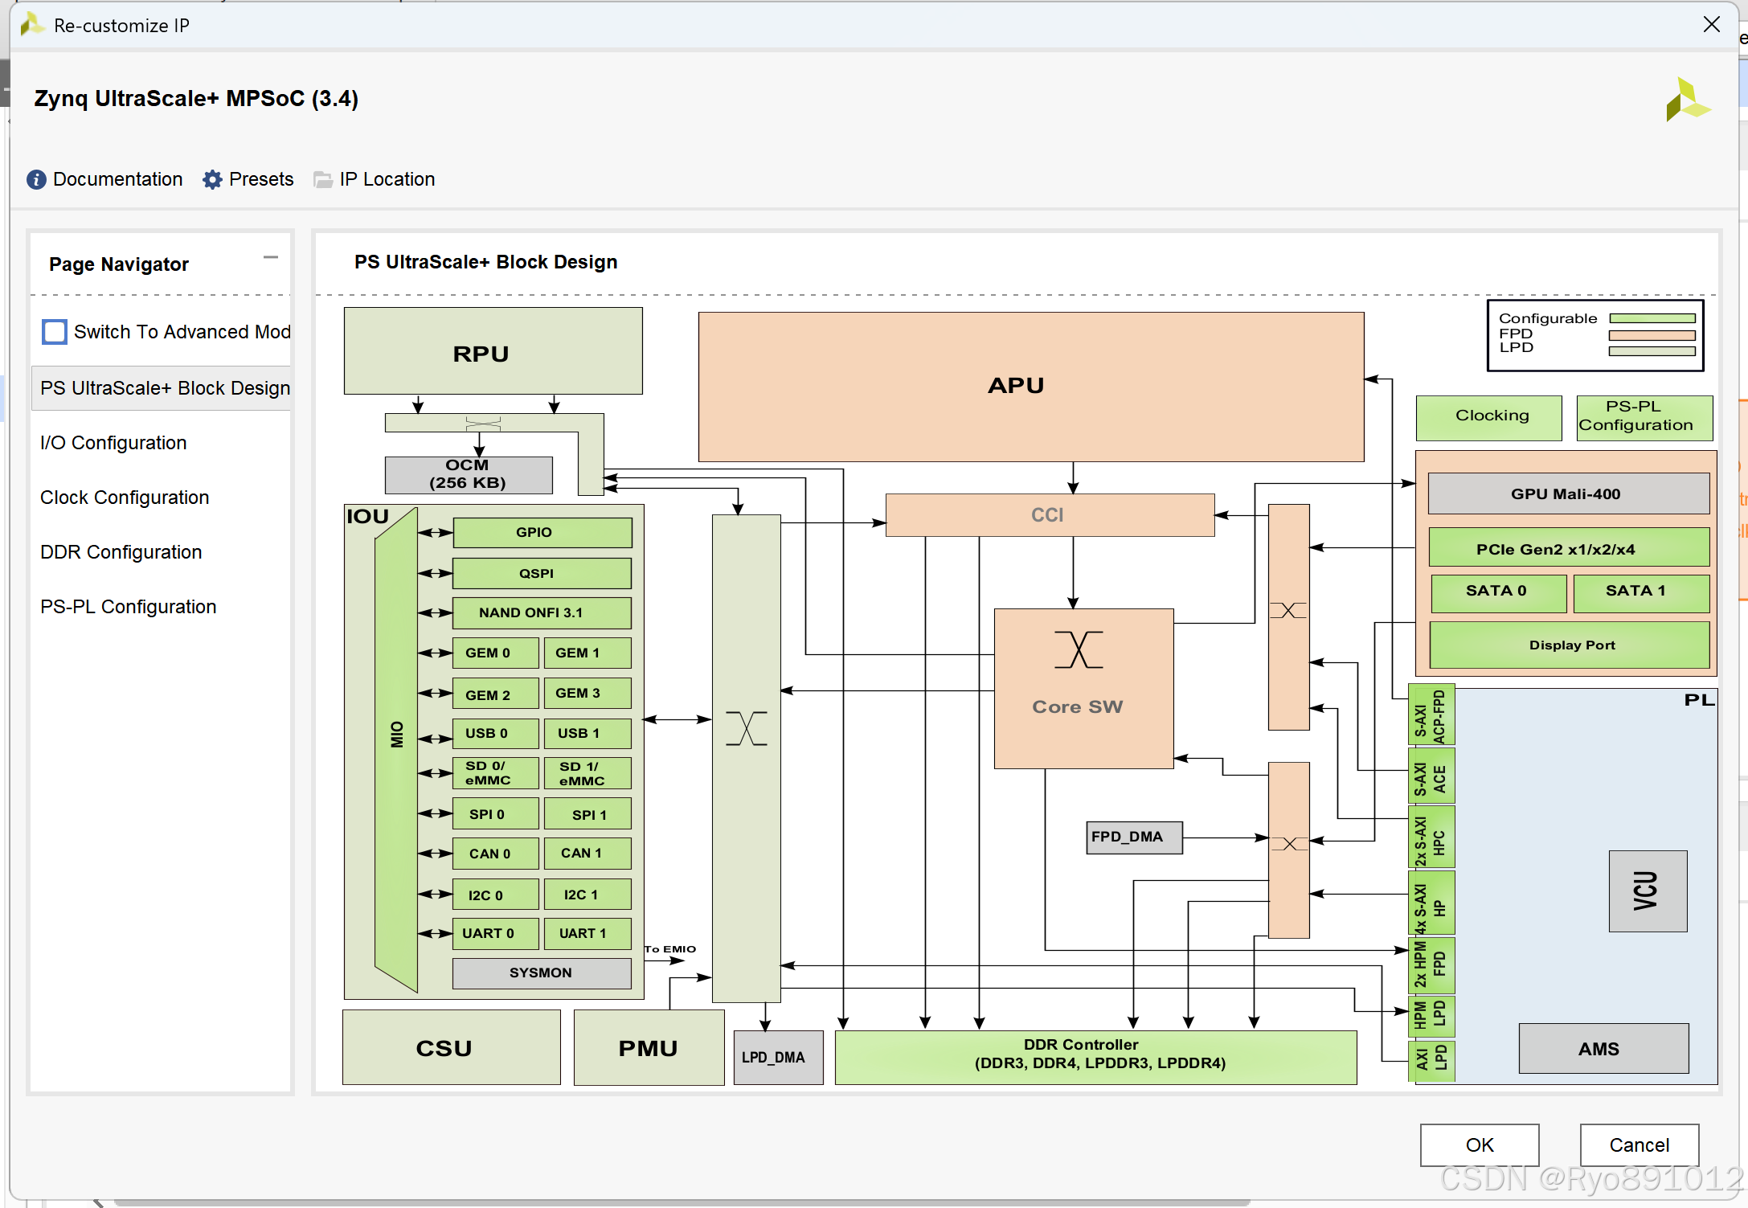Image resolution: width=1748 pixels, height=1208 pixels.
Task: Open the Presets gear icon
Action: (212, 179)
